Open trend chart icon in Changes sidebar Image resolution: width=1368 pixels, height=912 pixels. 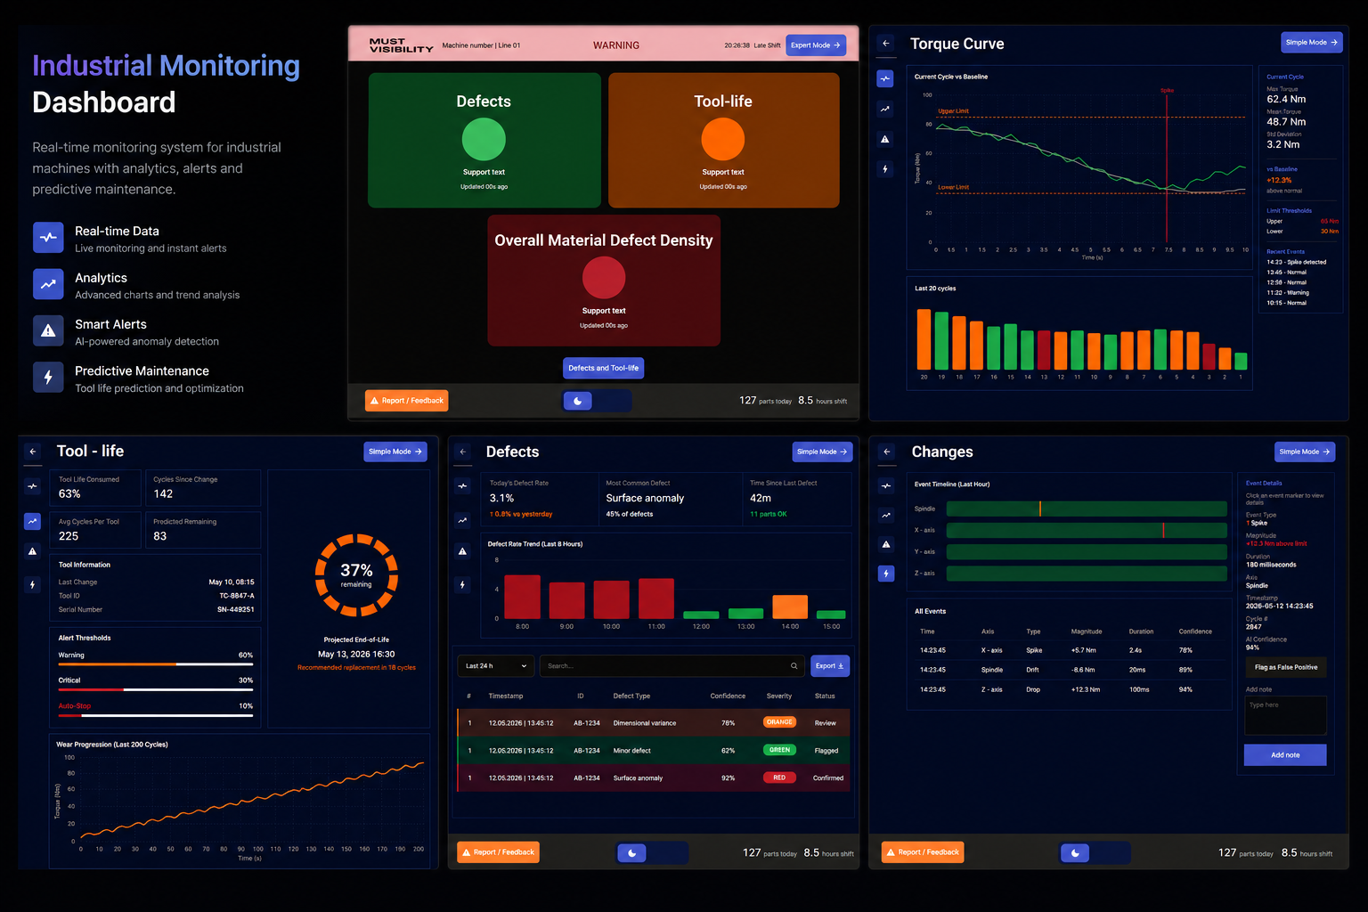tap(886, 515)
